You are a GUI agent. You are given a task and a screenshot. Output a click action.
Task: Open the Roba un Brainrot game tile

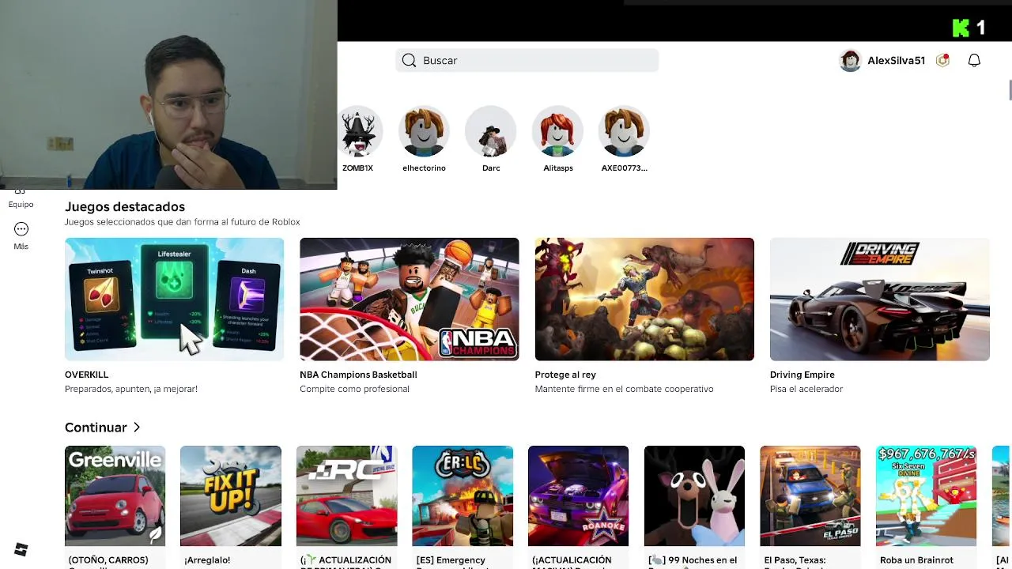(927, 496)
